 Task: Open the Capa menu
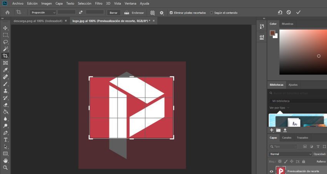point(59,3)
